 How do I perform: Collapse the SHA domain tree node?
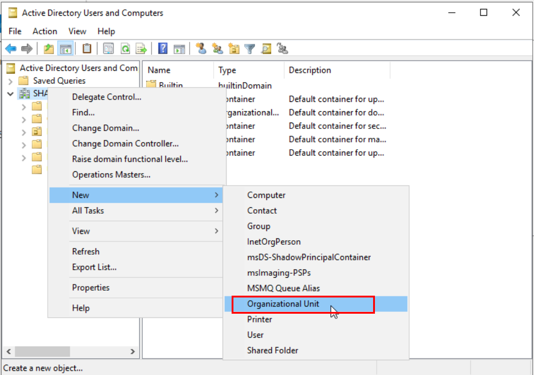tap(10, 94)
